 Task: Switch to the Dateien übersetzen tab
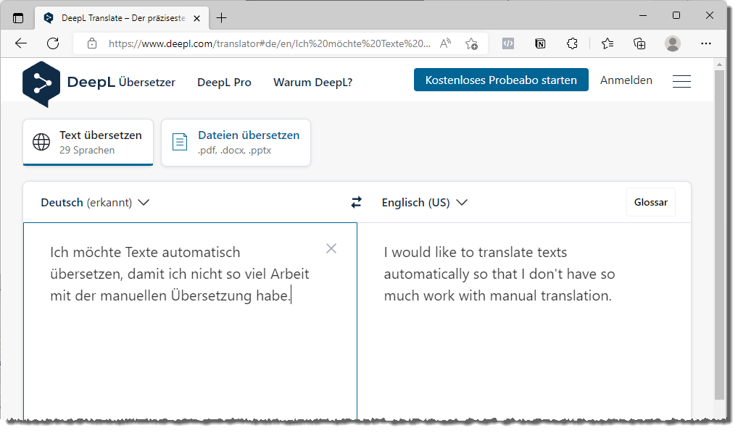236,142
